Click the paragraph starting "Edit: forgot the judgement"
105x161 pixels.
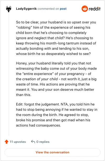pos(57,115)
